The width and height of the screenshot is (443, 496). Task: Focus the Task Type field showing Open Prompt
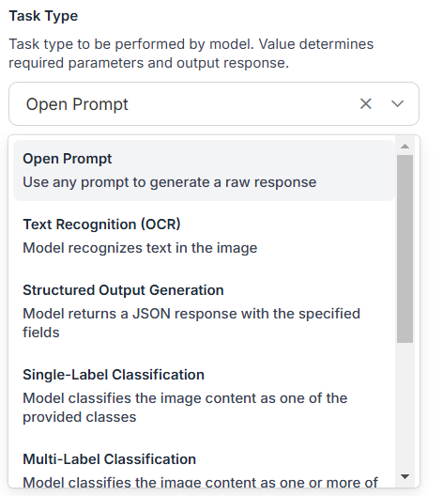(x=214, y=103)
